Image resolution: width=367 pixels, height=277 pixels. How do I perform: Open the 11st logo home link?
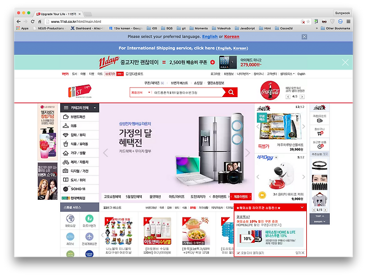pos(80,91)
